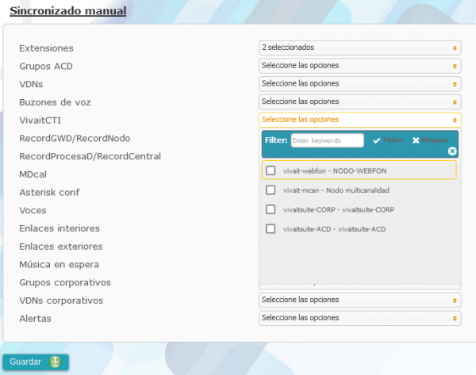Click the Enlaces exteriores label

[x=61, y=247]
